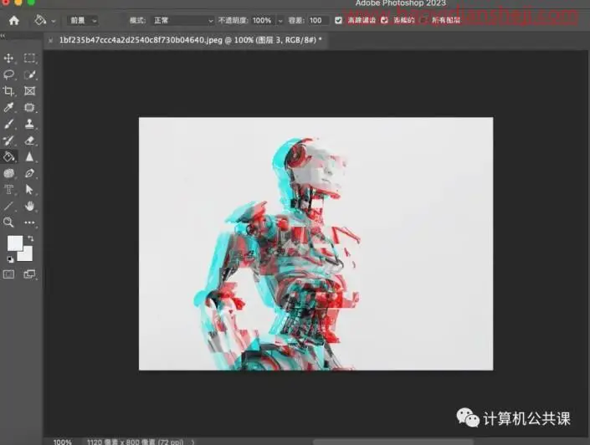The width and height of the screenshot is (590, 445).
Task: Reset default foreground and background colors
Action: tap(10, 259)
